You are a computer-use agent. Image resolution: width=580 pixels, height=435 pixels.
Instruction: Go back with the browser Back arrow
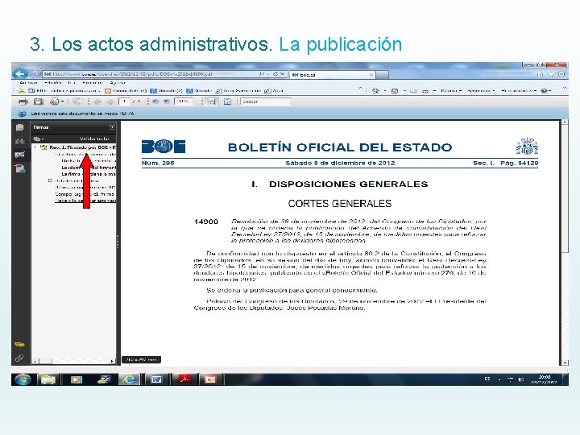coord(20,73)
